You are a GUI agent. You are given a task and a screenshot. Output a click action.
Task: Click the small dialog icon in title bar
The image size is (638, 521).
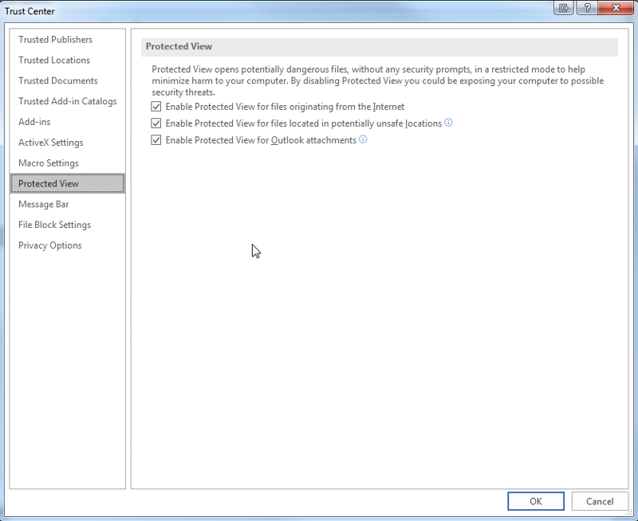(563, 8)
